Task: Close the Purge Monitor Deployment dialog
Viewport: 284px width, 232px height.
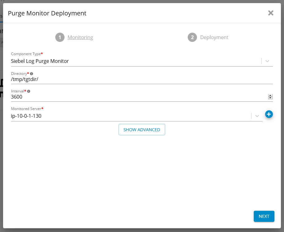Action: coord(271,13)
